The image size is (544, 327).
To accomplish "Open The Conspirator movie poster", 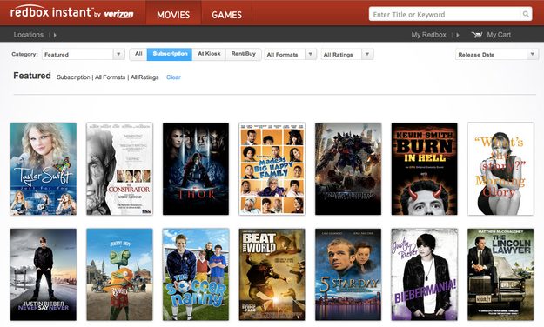I will click(x=120, y=169).
